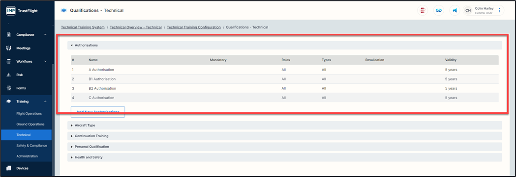This screenshot has width=516, height=177.
Task: Collapse the Training menu chevron
Action: [45, 101]
